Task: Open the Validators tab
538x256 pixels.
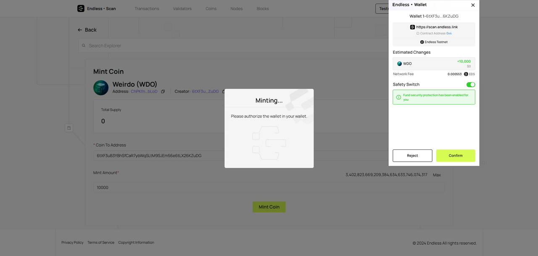Action: 182,9
